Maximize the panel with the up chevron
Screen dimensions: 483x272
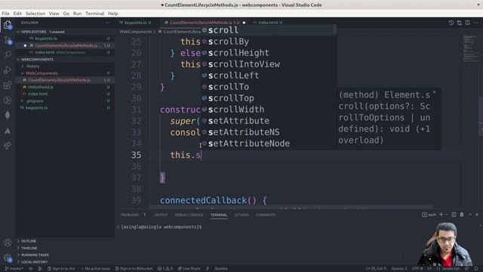click(x=470, y=215)
